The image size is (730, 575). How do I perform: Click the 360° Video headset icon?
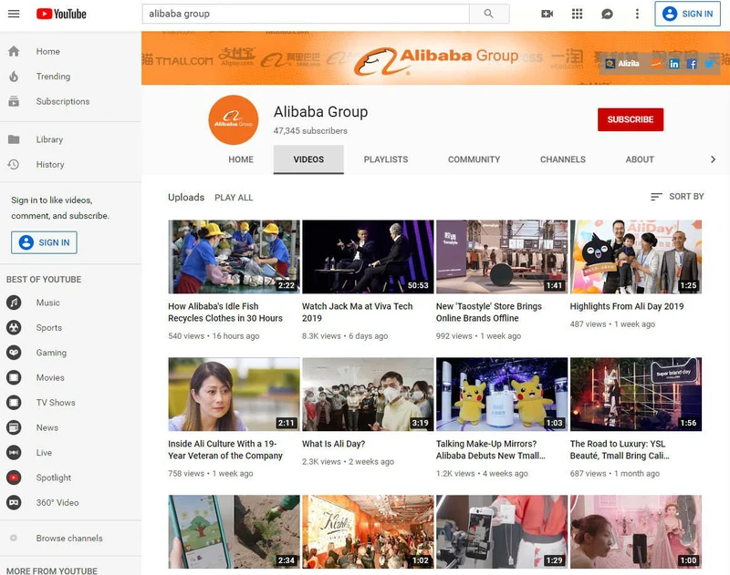(14, 502)
